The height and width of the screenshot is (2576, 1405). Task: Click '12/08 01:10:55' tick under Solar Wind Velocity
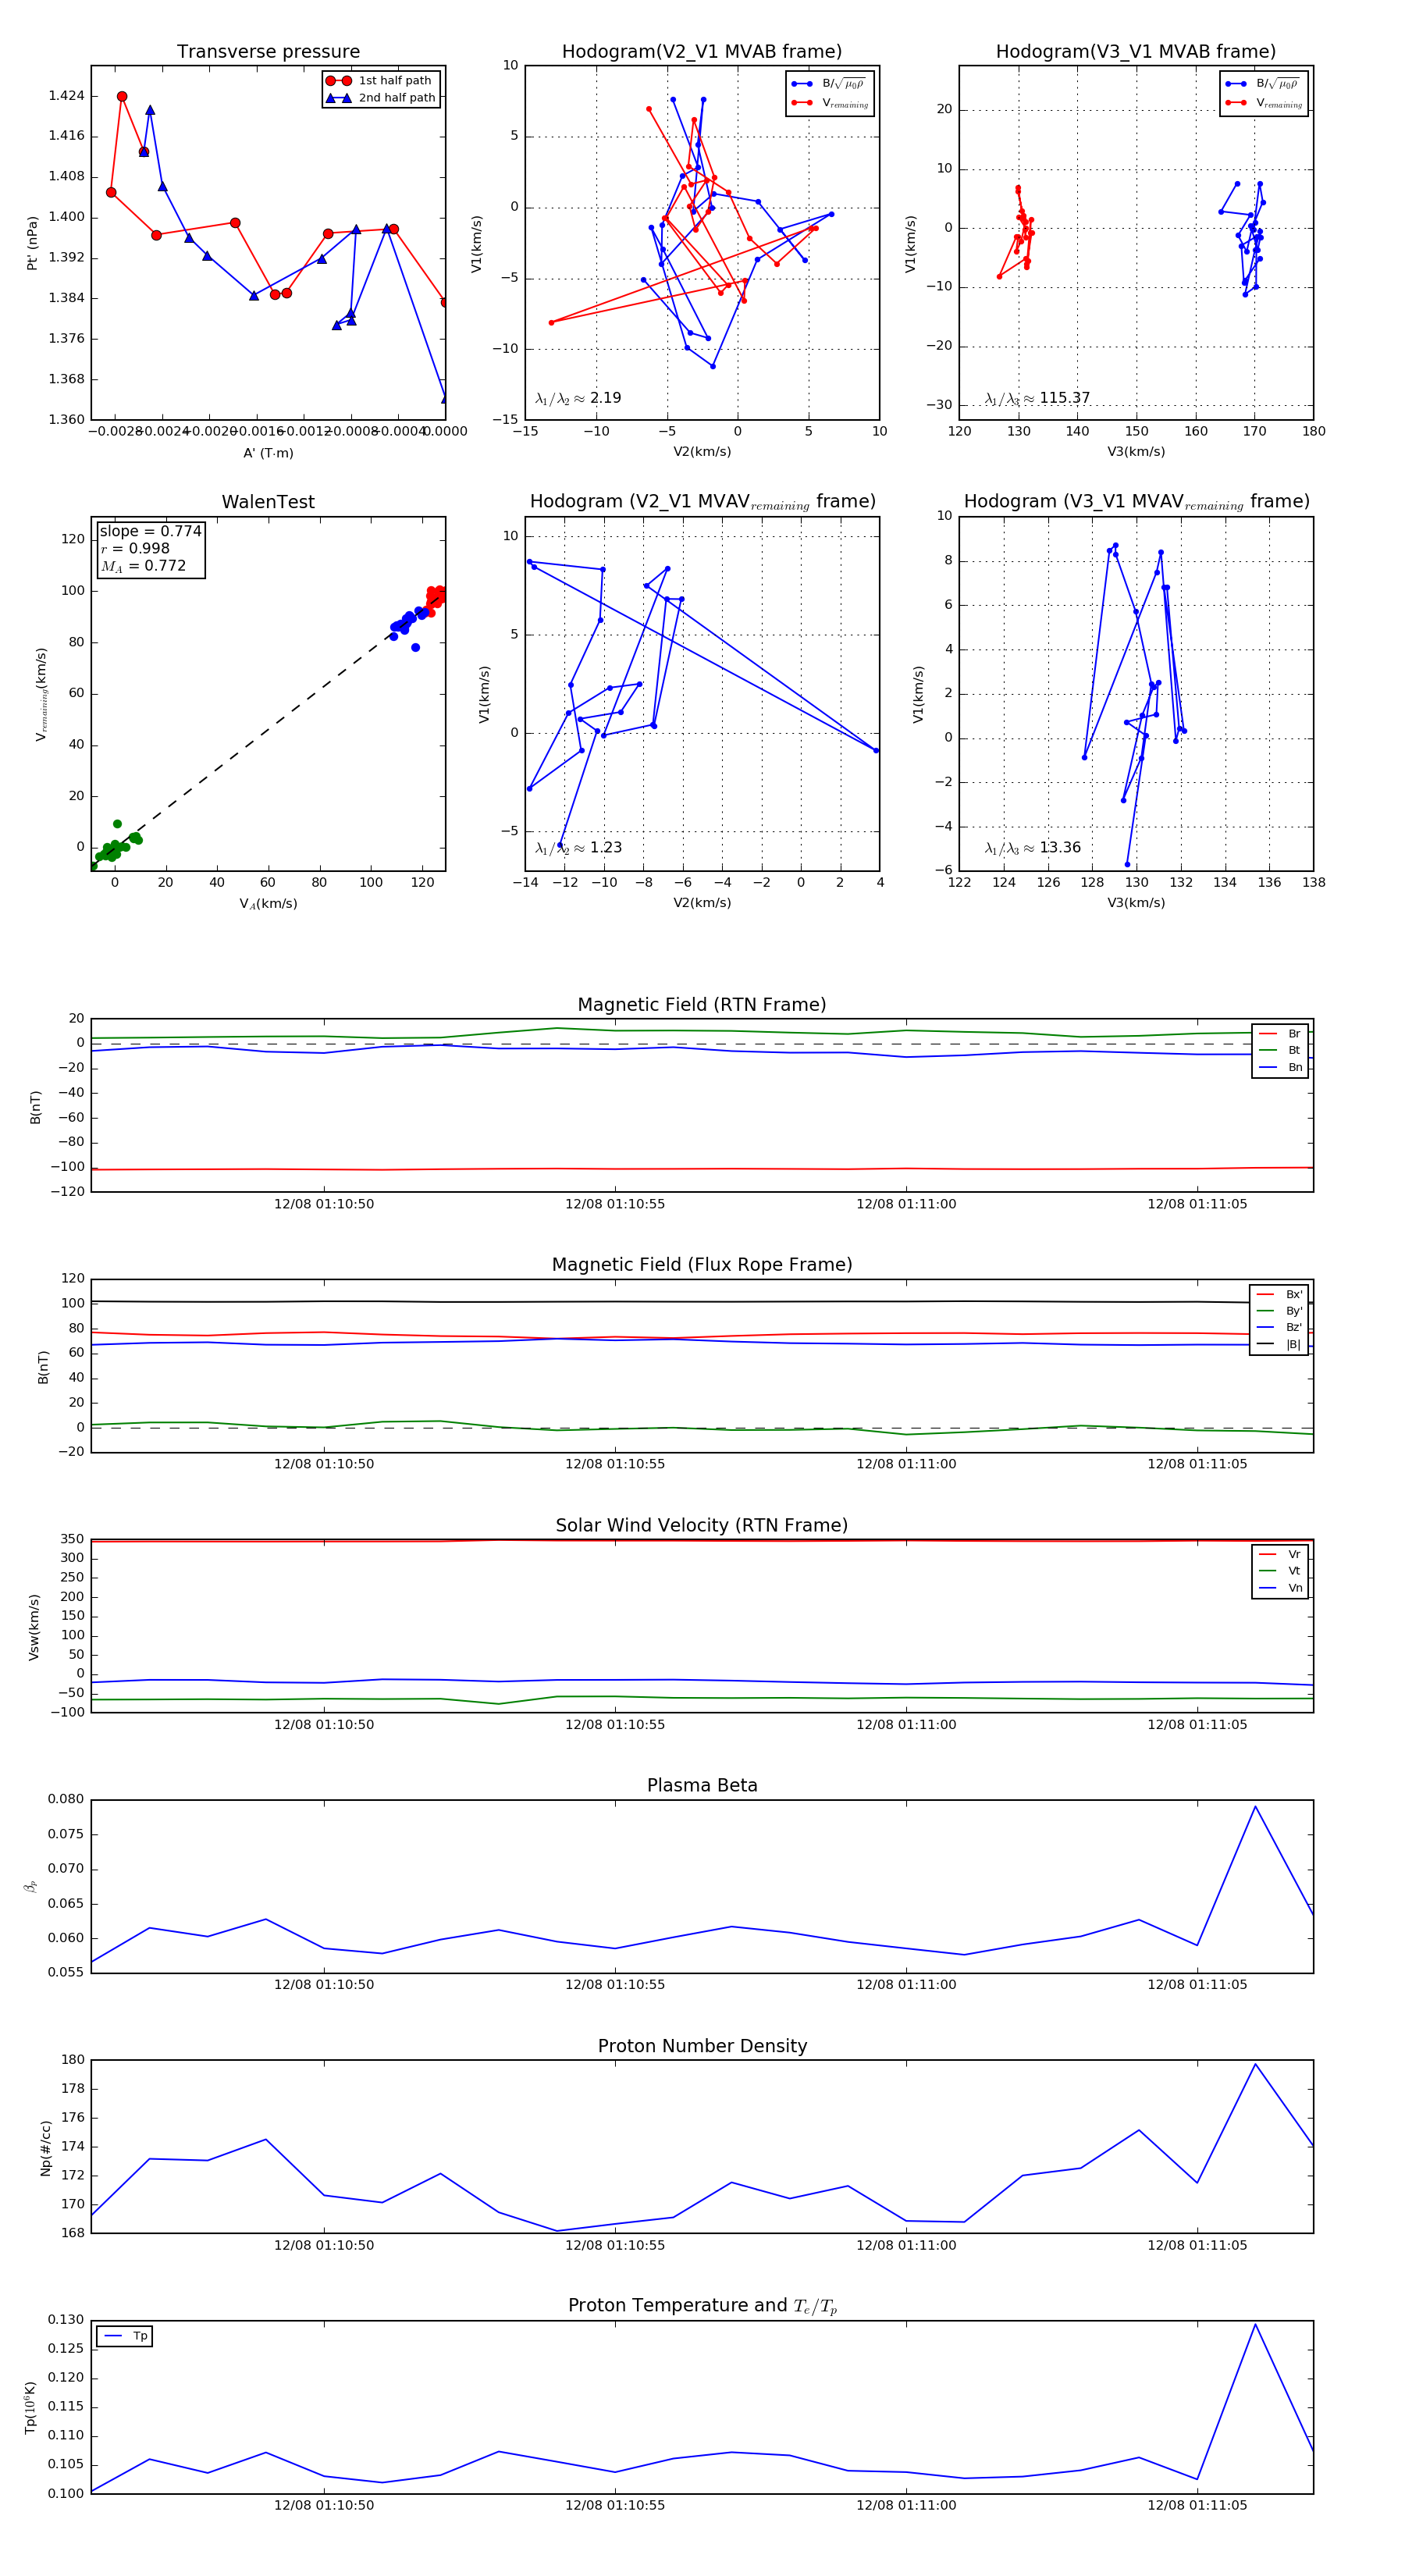click(x=615, y=1725)
